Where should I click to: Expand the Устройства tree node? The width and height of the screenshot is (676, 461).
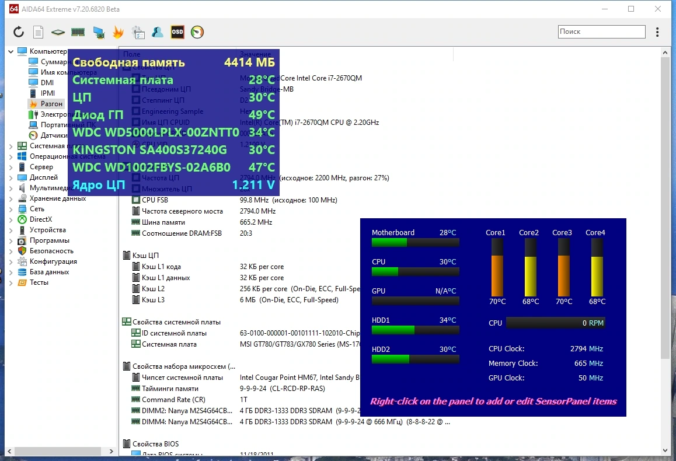coord(11,230)
